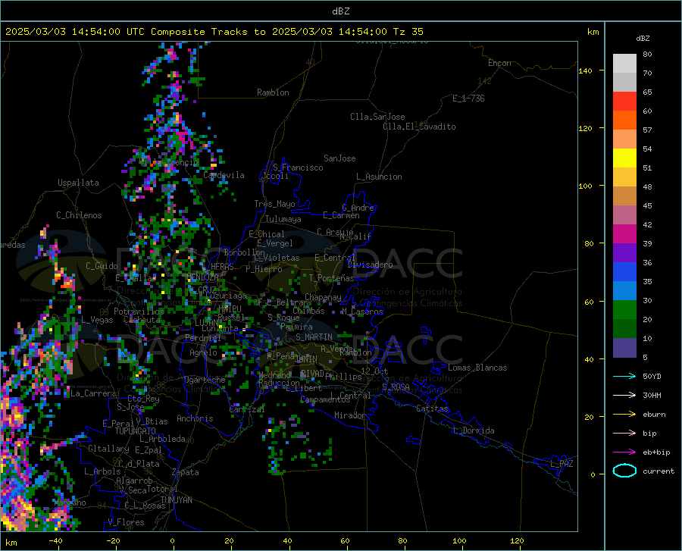Select the green 20 dBZ color swatch
The width and height of the screenshot is (682, 551).
pos(624,310)
